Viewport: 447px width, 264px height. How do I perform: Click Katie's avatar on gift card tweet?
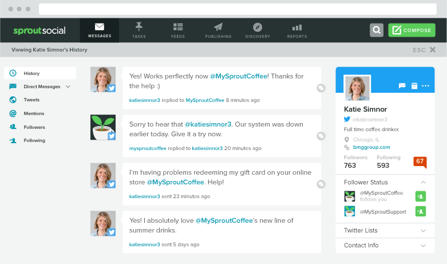(x=103, y=176)
